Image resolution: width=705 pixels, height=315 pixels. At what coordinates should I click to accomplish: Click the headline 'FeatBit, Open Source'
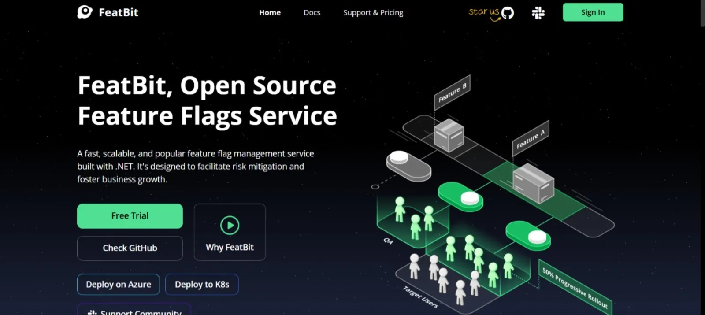(207, 85)
